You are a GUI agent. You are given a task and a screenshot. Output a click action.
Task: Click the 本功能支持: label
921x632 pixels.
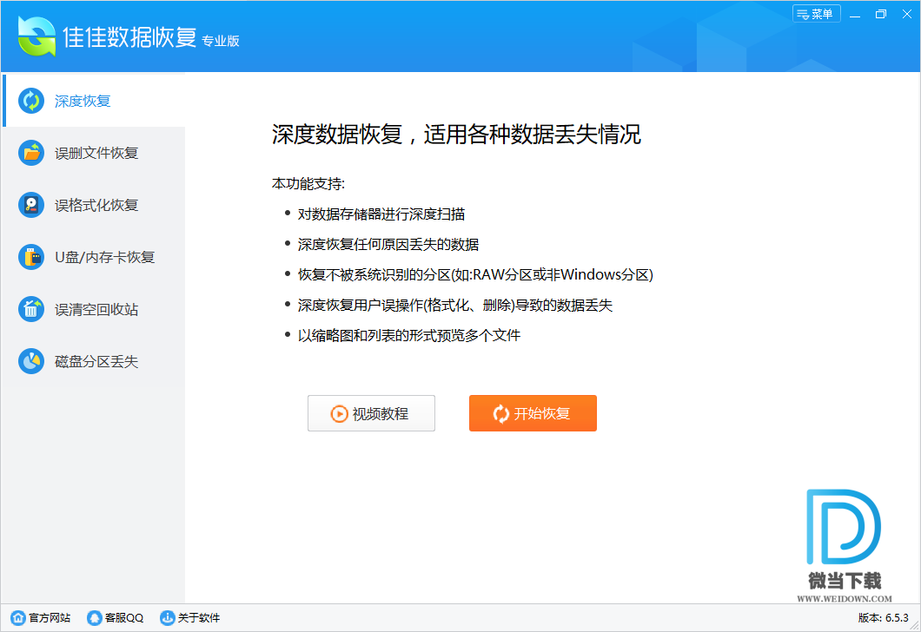pos(308,184)
